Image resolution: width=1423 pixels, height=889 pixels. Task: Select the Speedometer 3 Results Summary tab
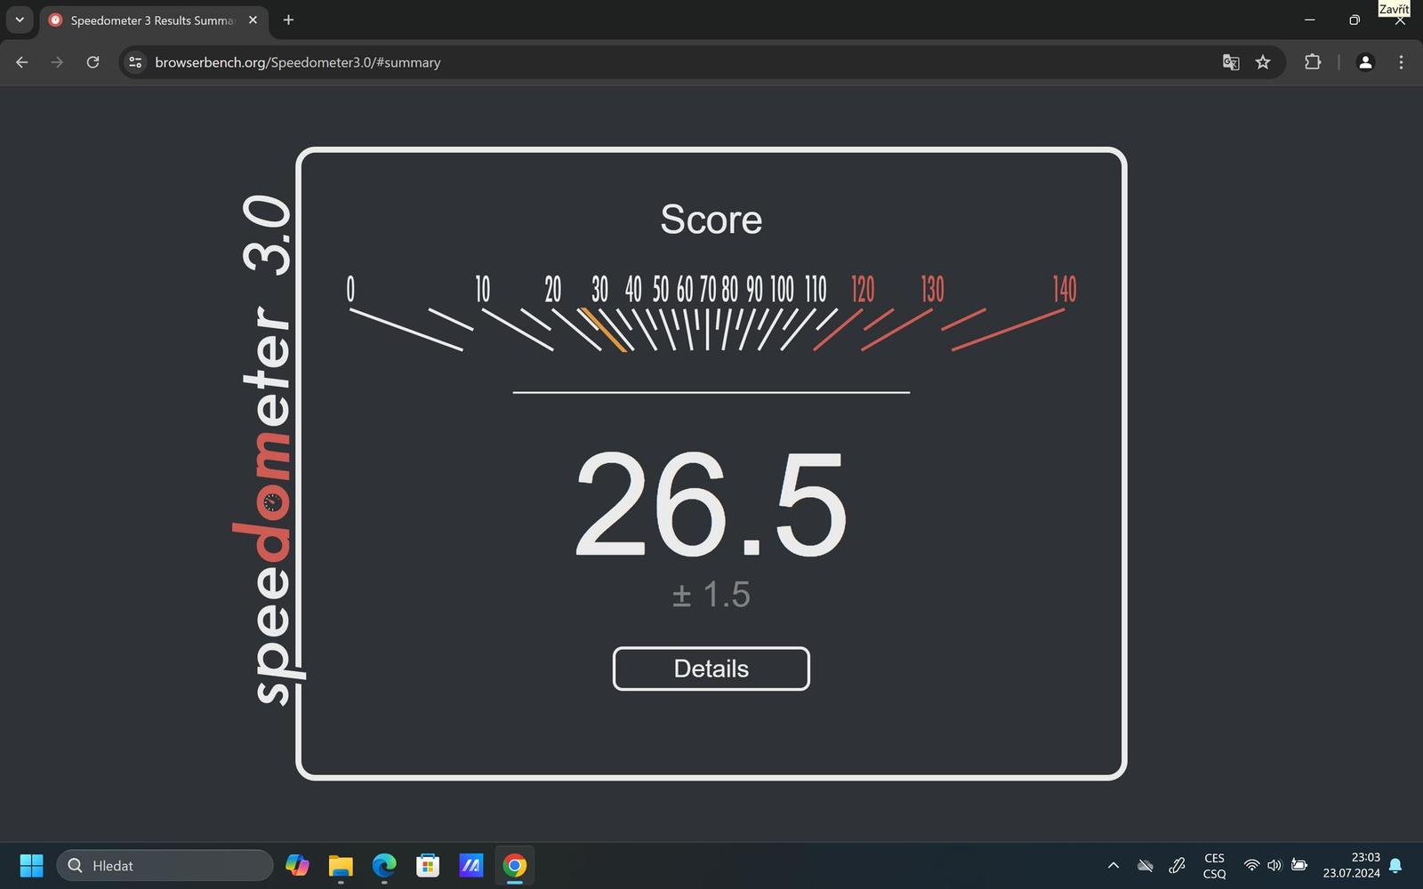(151, 20)
